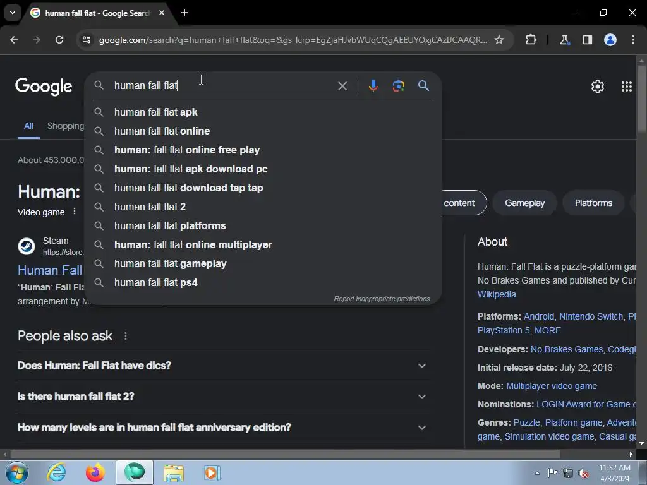
Task: Open People also ask options menu
Action: point(126,336)
